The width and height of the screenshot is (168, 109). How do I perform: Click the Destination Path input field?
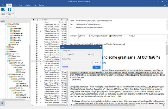77,63
